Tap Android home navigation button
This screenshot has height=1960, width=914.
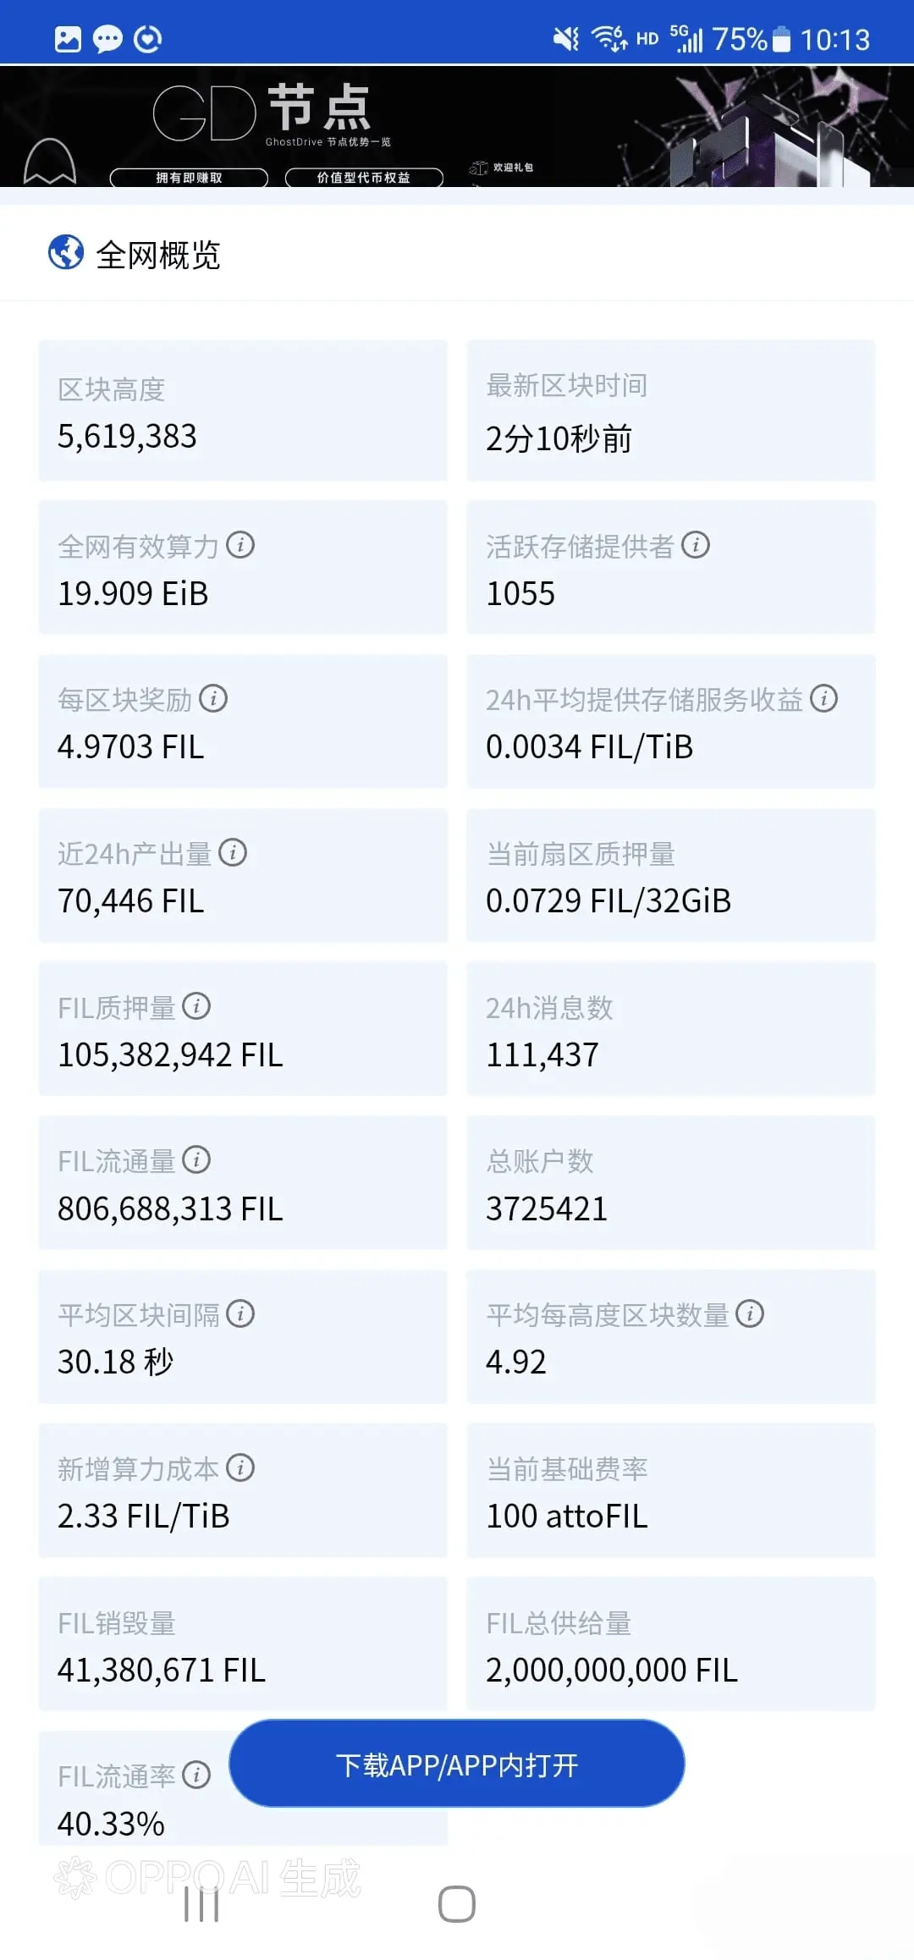click(457, 1905)
